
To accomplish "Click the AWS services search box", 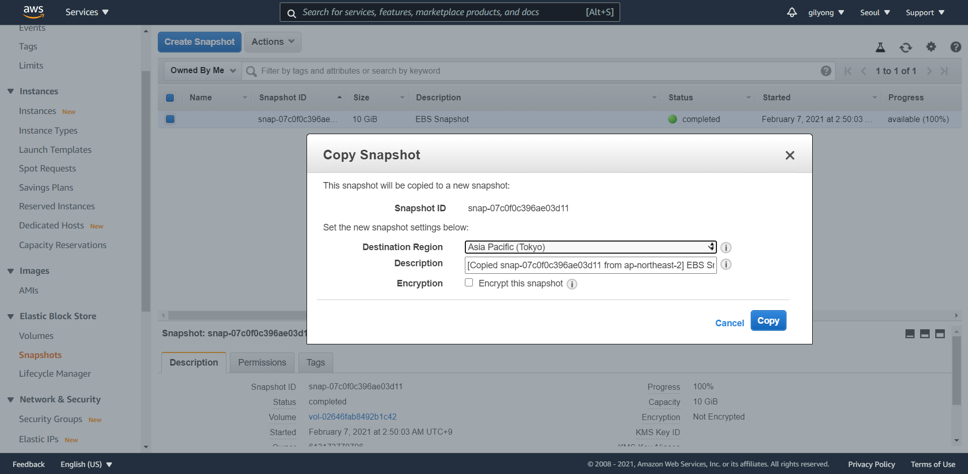I will [x=450, y=12].
